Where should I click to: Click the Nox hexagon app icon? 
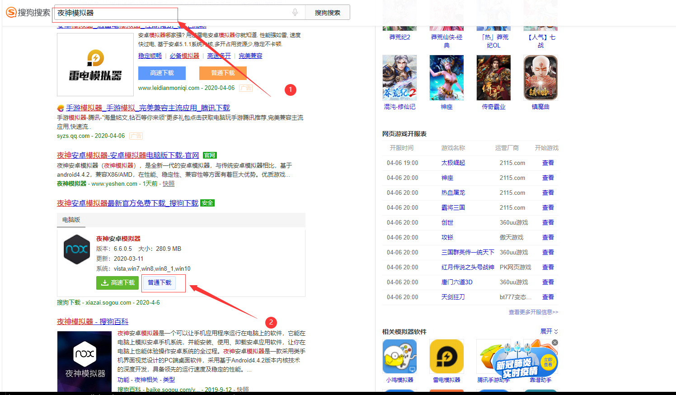[77, 249]
